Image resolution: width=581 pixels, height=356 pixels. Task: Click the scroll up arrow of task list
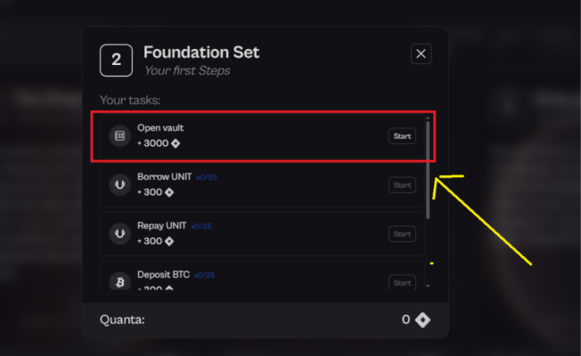click(429, 117)
